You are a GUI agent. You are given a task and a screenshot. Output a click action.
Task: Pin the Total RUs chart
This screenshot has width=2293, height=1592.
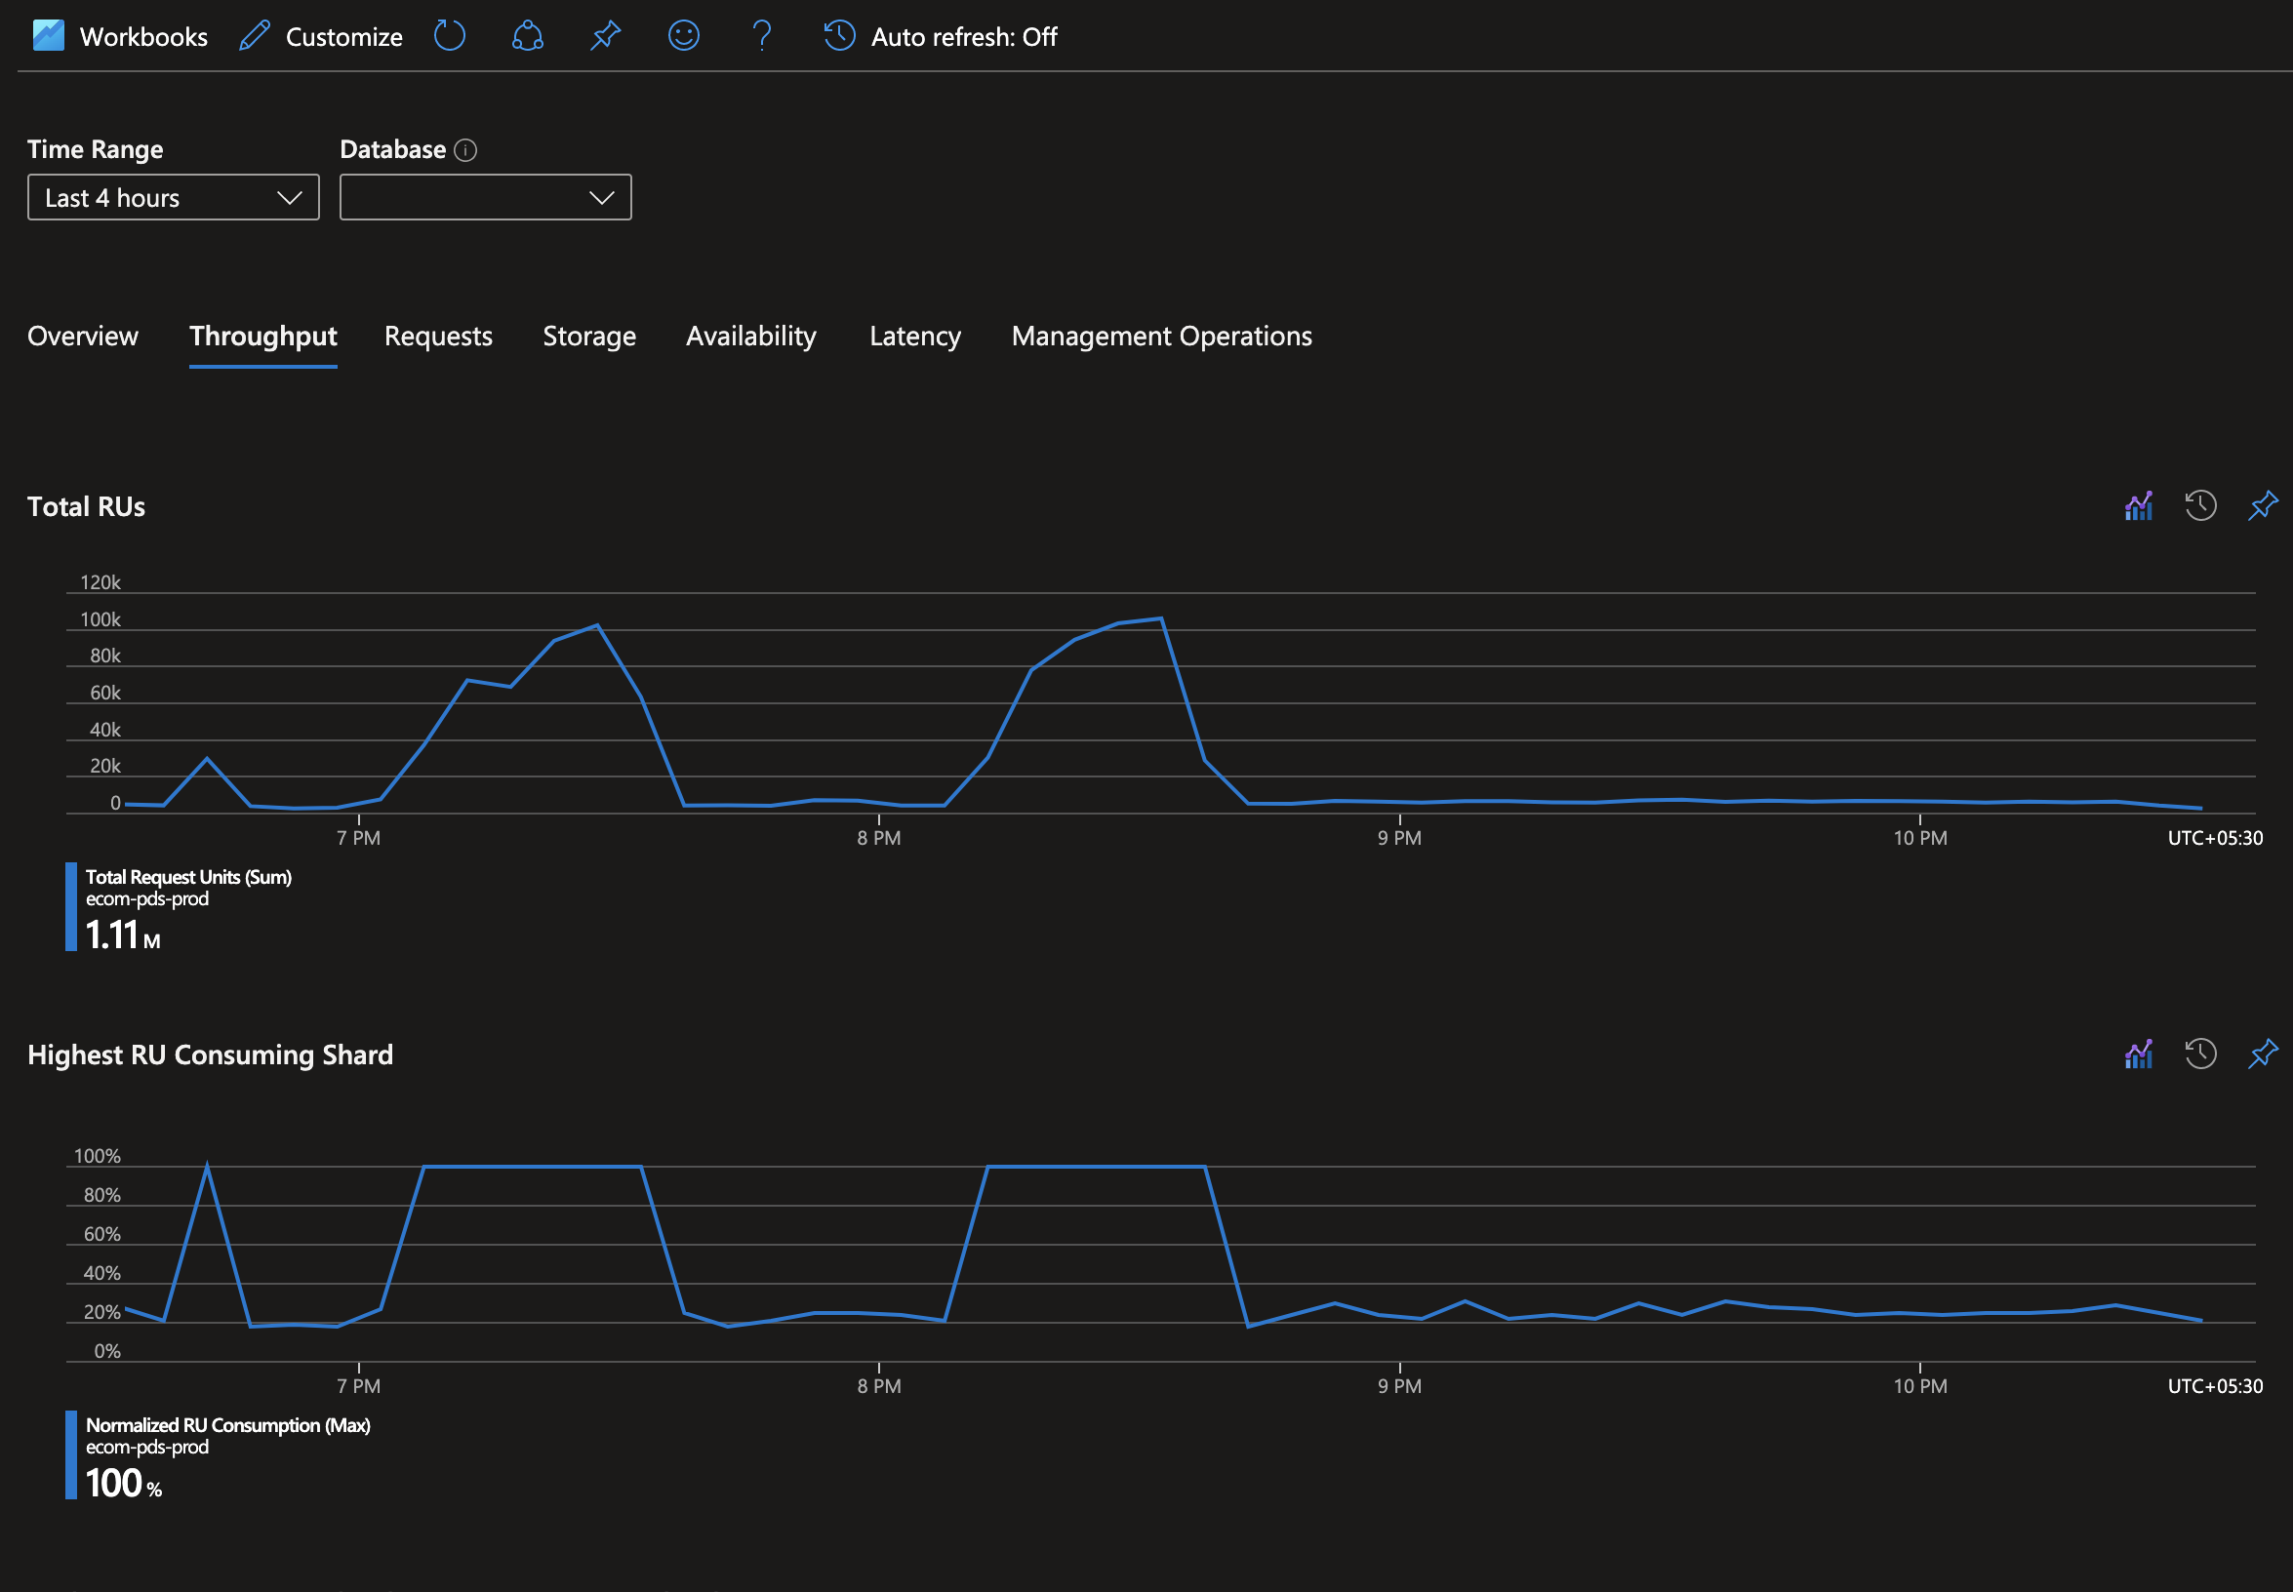point(2262,505)
